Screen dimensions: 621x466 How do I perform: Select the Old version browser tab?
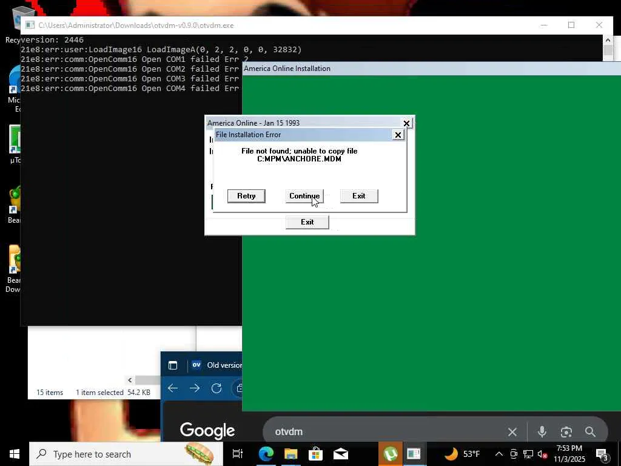[x=217, y=365]
